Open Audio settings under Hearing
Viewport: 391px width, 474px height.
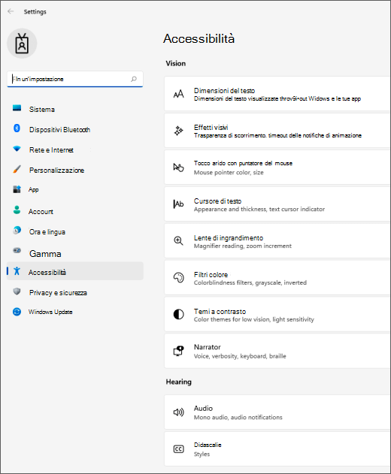pyautogui.click(x=277, y=412)
